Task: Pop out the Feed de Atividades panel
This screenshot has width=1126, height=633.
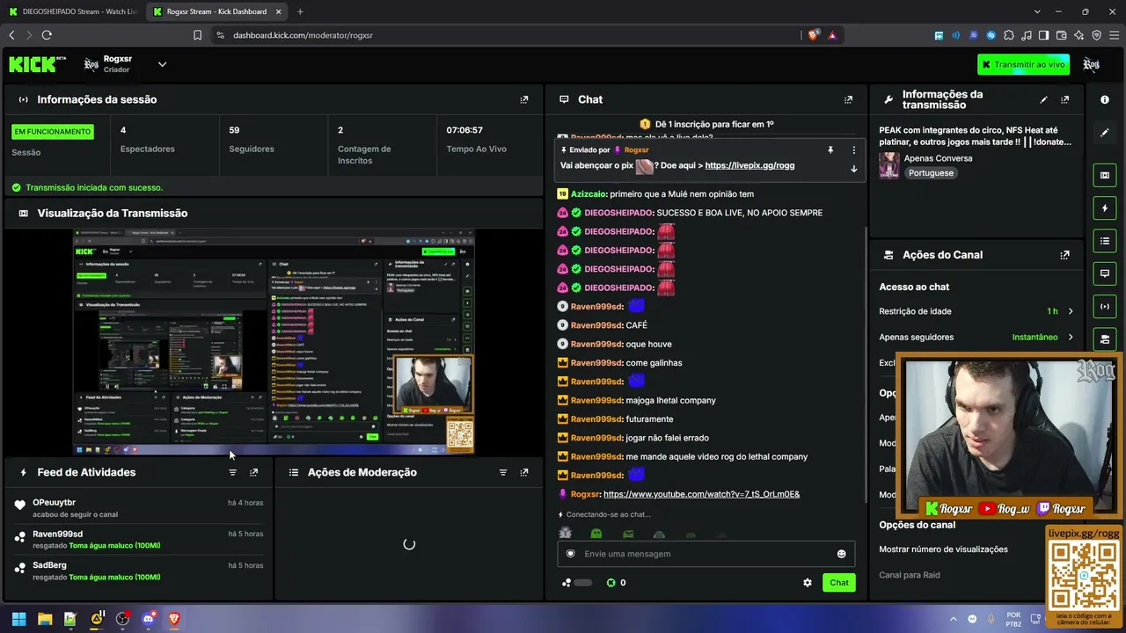Action: click(x=253, y=472)
